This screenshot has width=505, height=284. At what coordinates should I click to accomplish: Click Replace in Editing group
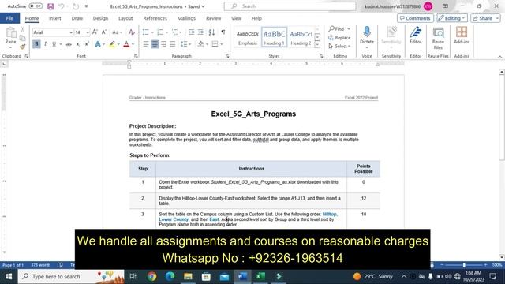[339, 38]
